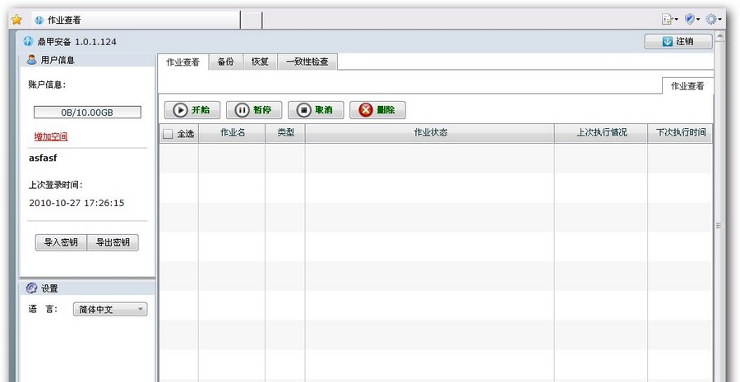
Task: Open the browser page menu icon
Action: point(670,20)
